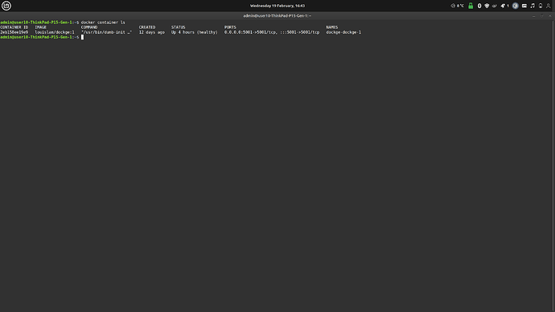This screenshot has width=555, height=312.
Task: Click the '0.0.0.0:5001->5001/tcp' port mapping
Action: click(x=251, y=32)
